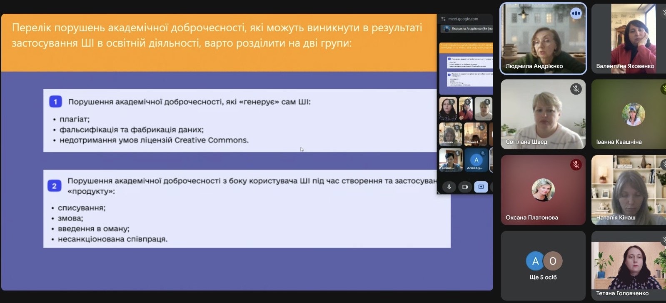Click the blue number 2 badge on the slide
The width and height of the screenshot is (666, 303).
(54, 186)
